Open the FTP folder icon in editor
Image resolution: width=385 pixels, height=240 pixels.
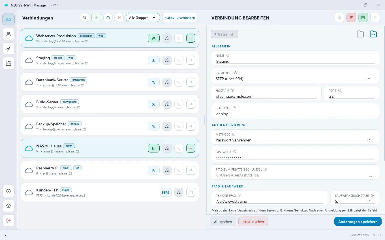point(374,34)
